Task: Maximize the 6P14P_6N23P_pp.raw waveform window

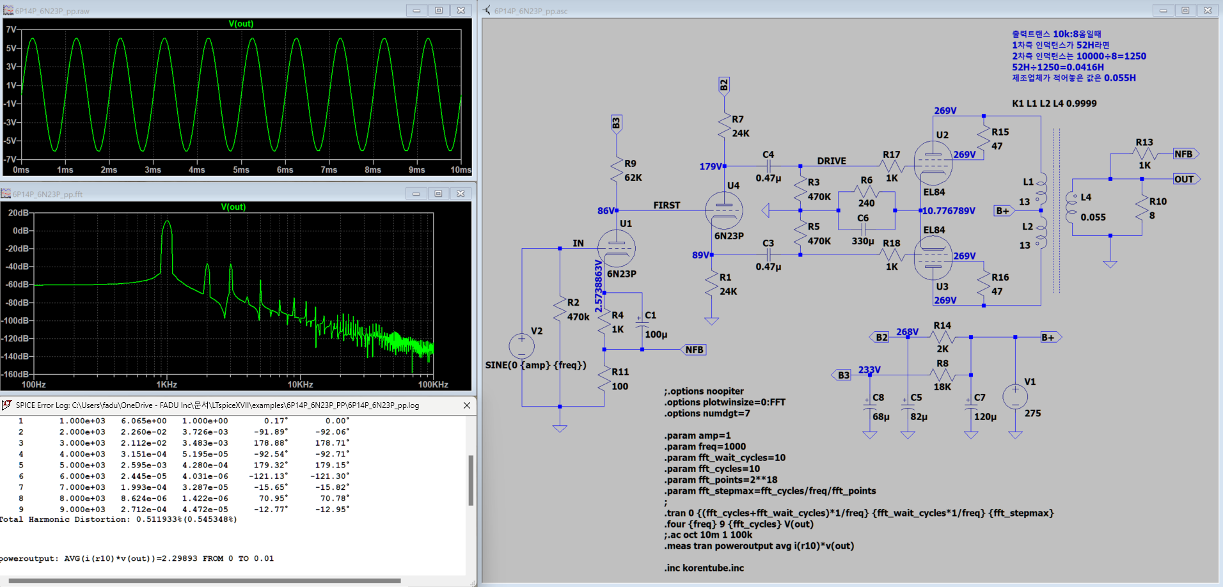Action: (439, 10)
